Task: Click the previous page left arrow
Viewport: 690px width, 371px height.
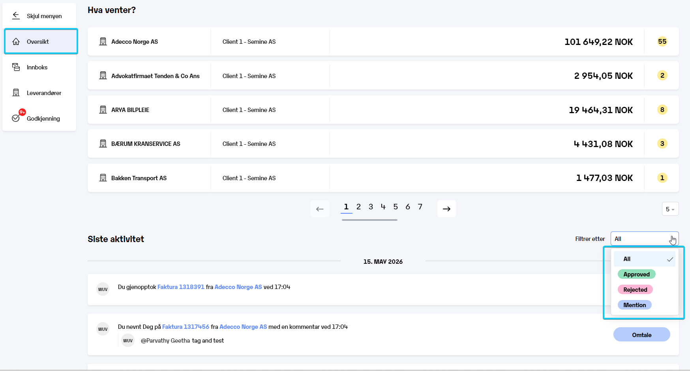Action: (x=320, y=209)
